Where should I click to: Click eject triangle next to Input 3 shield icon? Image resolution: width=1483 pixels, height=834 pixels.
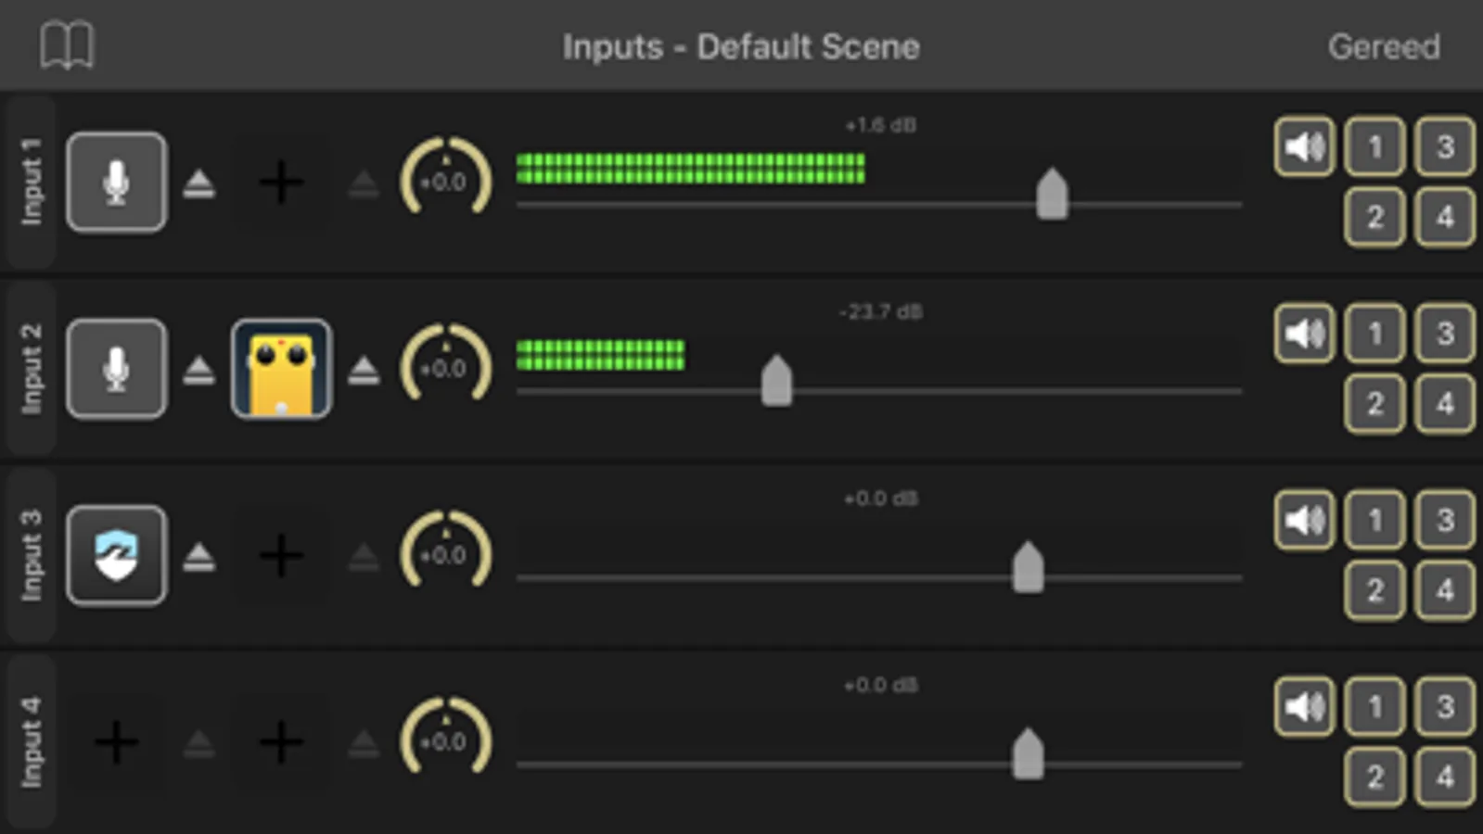click(199, 558)
